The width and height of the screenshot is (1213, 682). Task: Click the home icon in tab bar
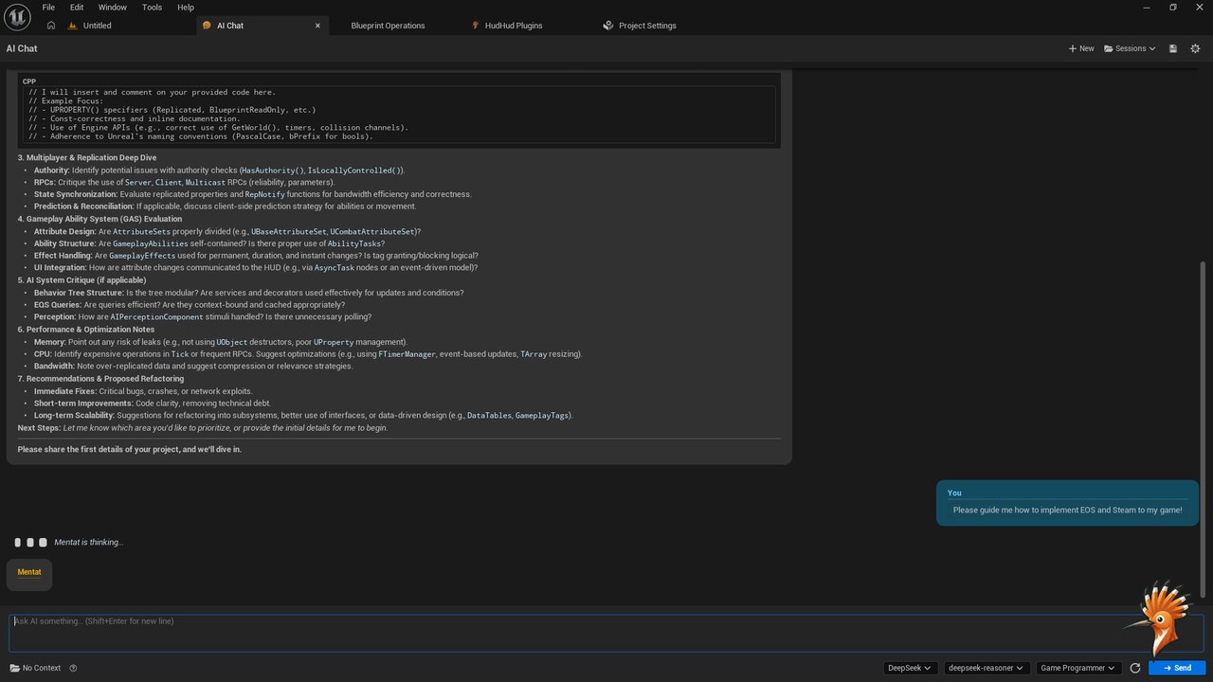coord(50,26)
